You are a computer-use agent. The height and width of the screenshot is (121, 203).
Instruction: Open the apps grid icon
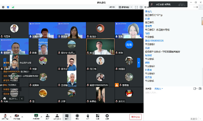point(98,117)
